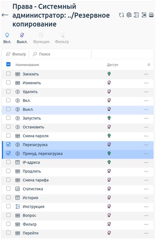Screen dimensions: 156x240
Task: Click the back arrow in header
Action: (x=5, y=15)
